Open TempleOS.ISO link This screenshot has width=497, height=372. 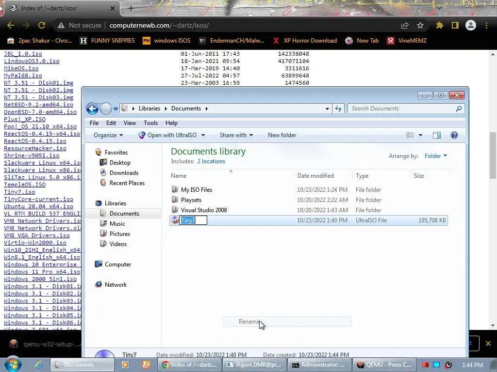tap(24, 185)
